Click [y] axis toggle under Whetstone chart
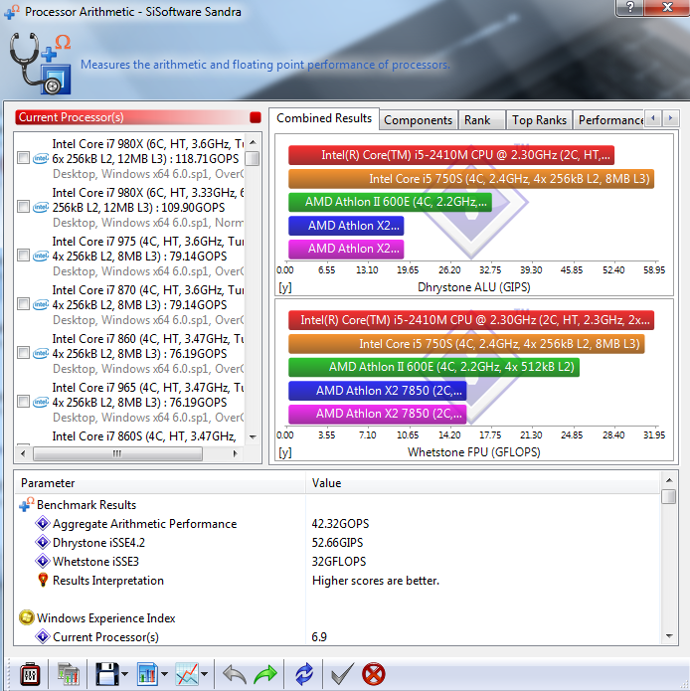 (x=285, y=452)
